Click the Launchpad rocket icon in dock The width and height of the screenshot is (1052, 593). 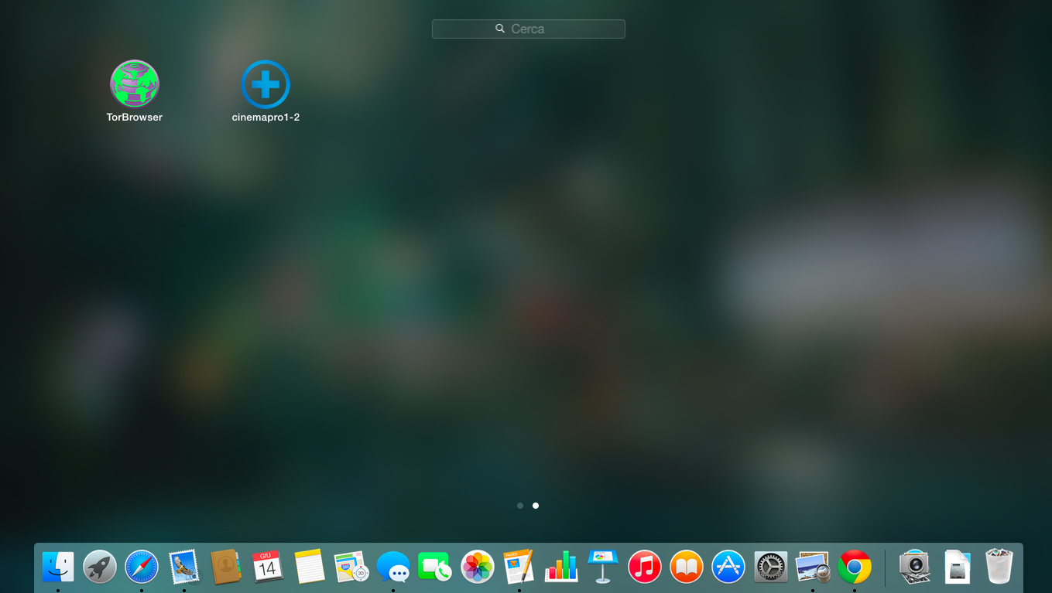[100, 567]
